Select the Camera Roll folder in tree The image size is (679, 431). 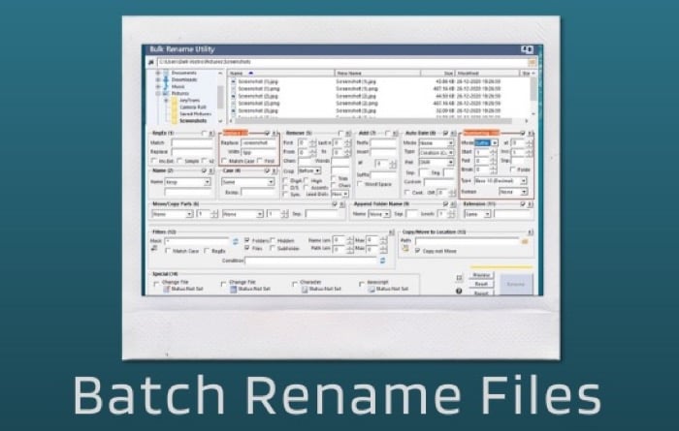click(x=193, y=108)
